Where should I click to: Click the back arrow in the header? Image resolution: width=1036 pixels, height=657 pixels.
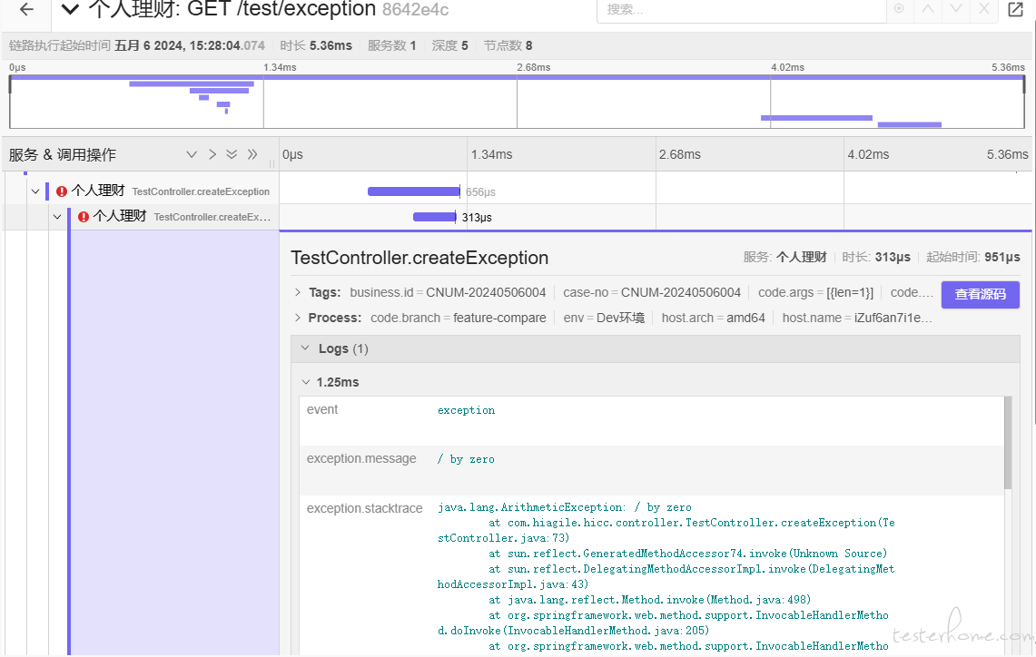[x=26, y=9]
